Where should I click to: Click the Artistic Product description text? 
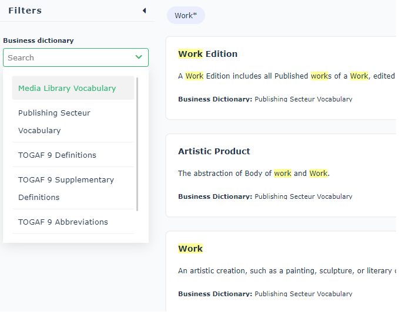[x=254, y=174]
